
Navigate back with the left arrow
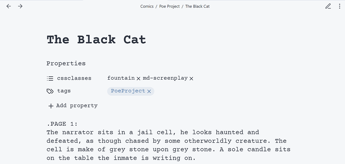[x=9, y=6]
